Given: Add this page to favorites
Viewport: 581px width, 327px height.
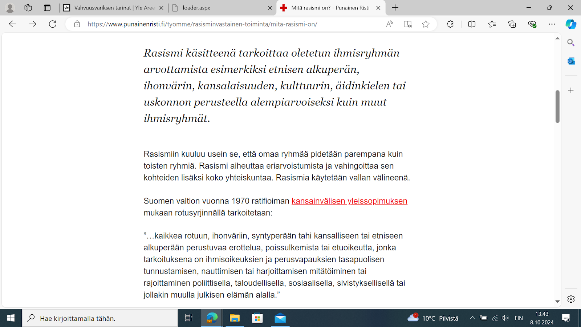Looking at the screenshot, I should coord(426,24).
